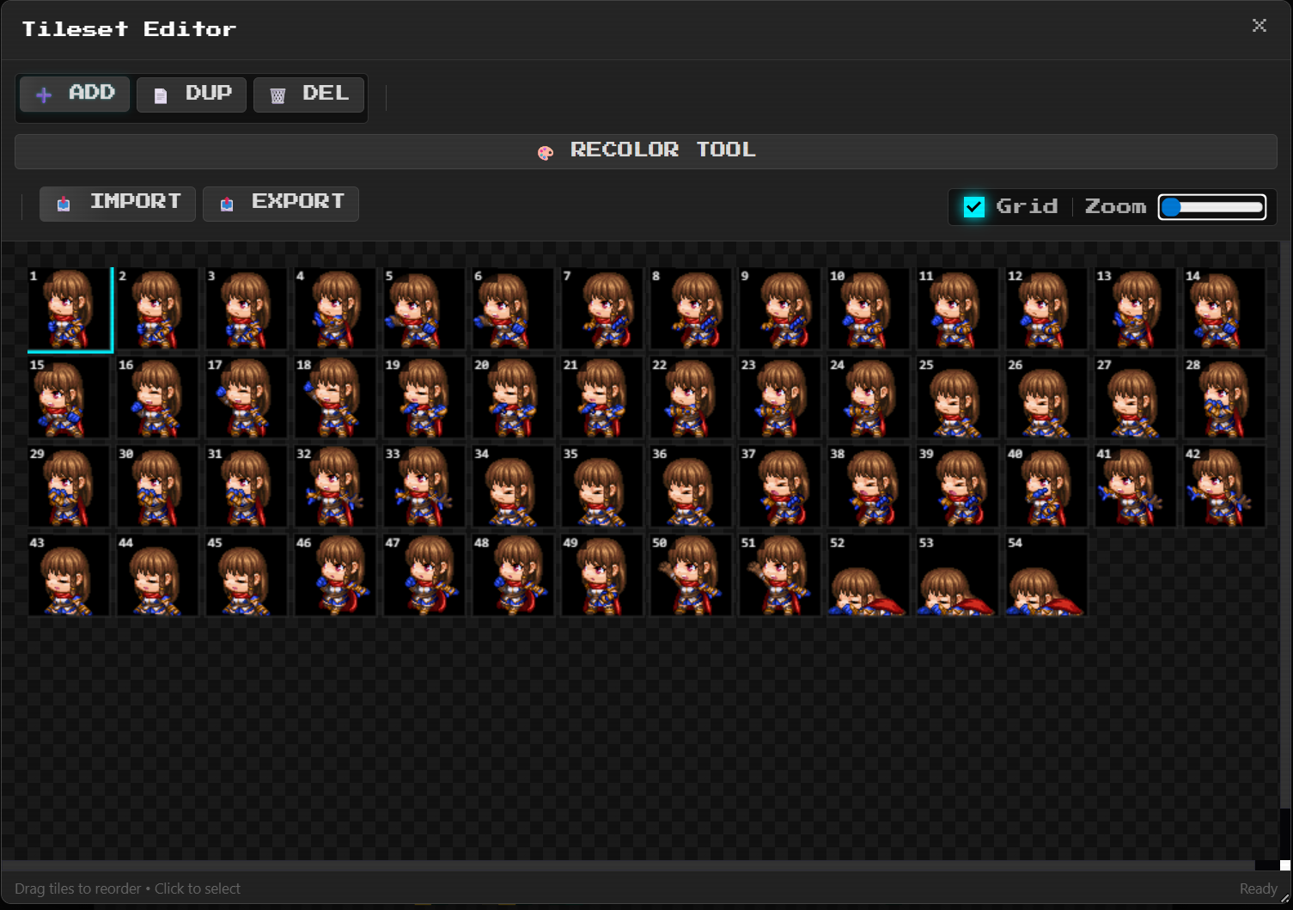The image size is (1293, 910).
Task: Select tile number 2
Action: [x=158, y=309]
